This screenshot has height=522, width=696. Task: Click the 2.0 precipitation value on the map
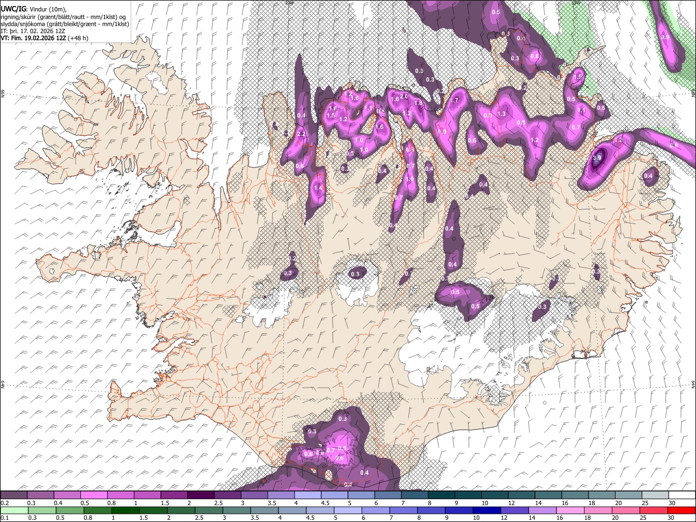(404, 96)
